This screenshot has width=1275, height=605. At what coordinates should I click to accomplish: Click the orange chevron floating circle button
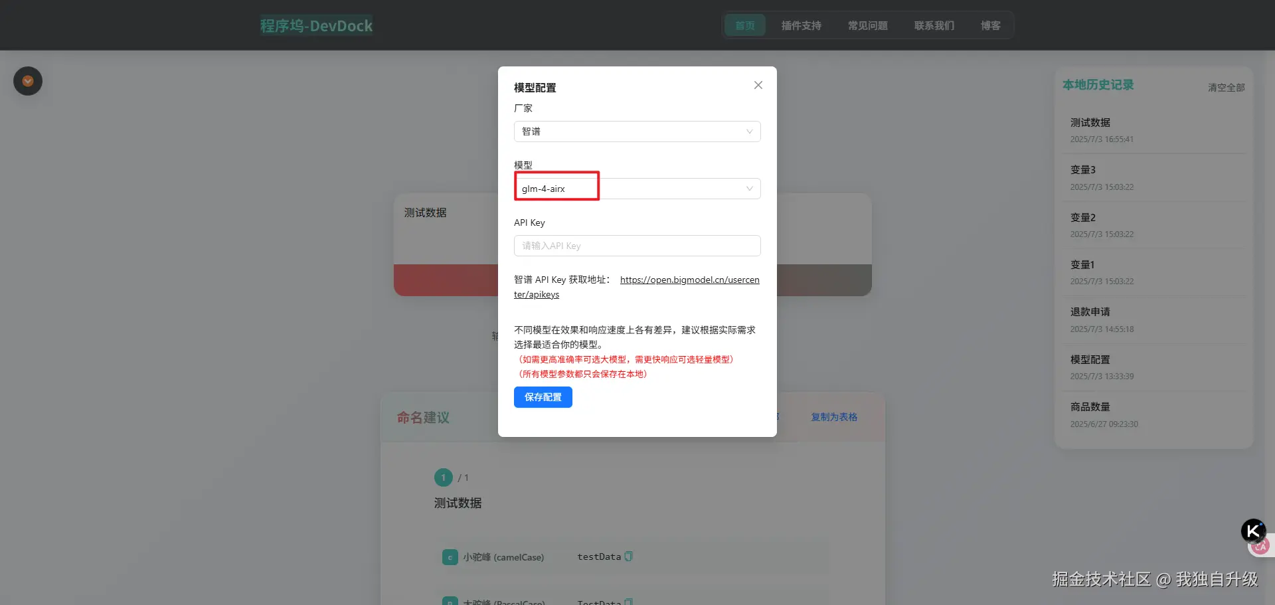28,81
